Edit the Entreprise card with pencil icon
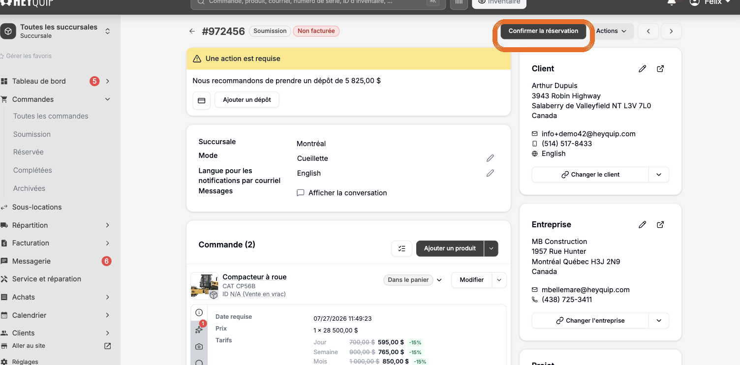Image resolution: width=740 pixels, height=365 pixels. click(x=642, y=225)
